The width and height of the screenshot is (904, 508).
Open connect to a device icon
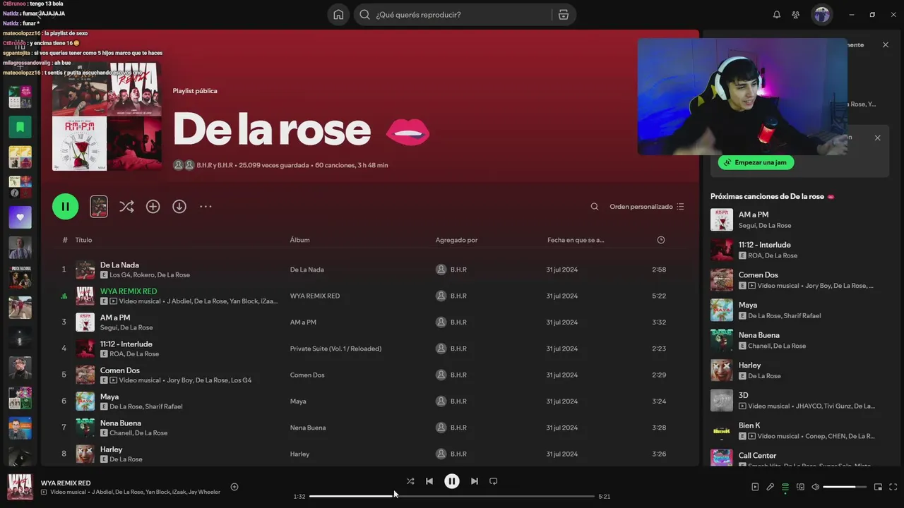click(800, 487)
